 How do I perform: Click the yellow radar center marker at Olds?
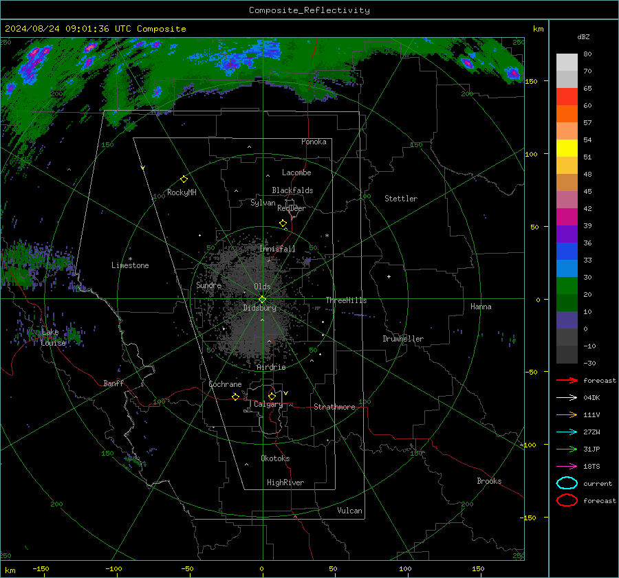[x=262, y=300]
